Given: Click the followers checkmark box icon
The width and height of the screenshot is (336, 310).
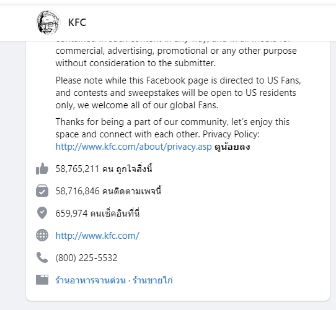Looking at the screenshot, I should pos(42,191).
